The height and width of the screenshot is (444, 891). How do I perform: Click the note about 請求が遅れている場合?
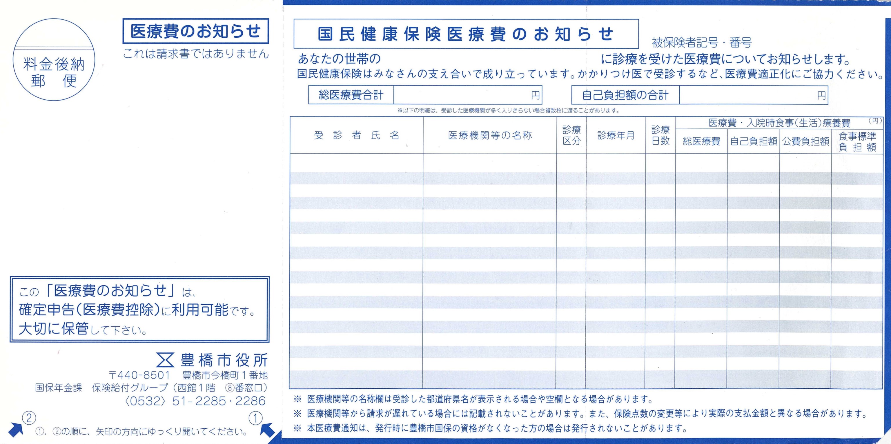581,413
